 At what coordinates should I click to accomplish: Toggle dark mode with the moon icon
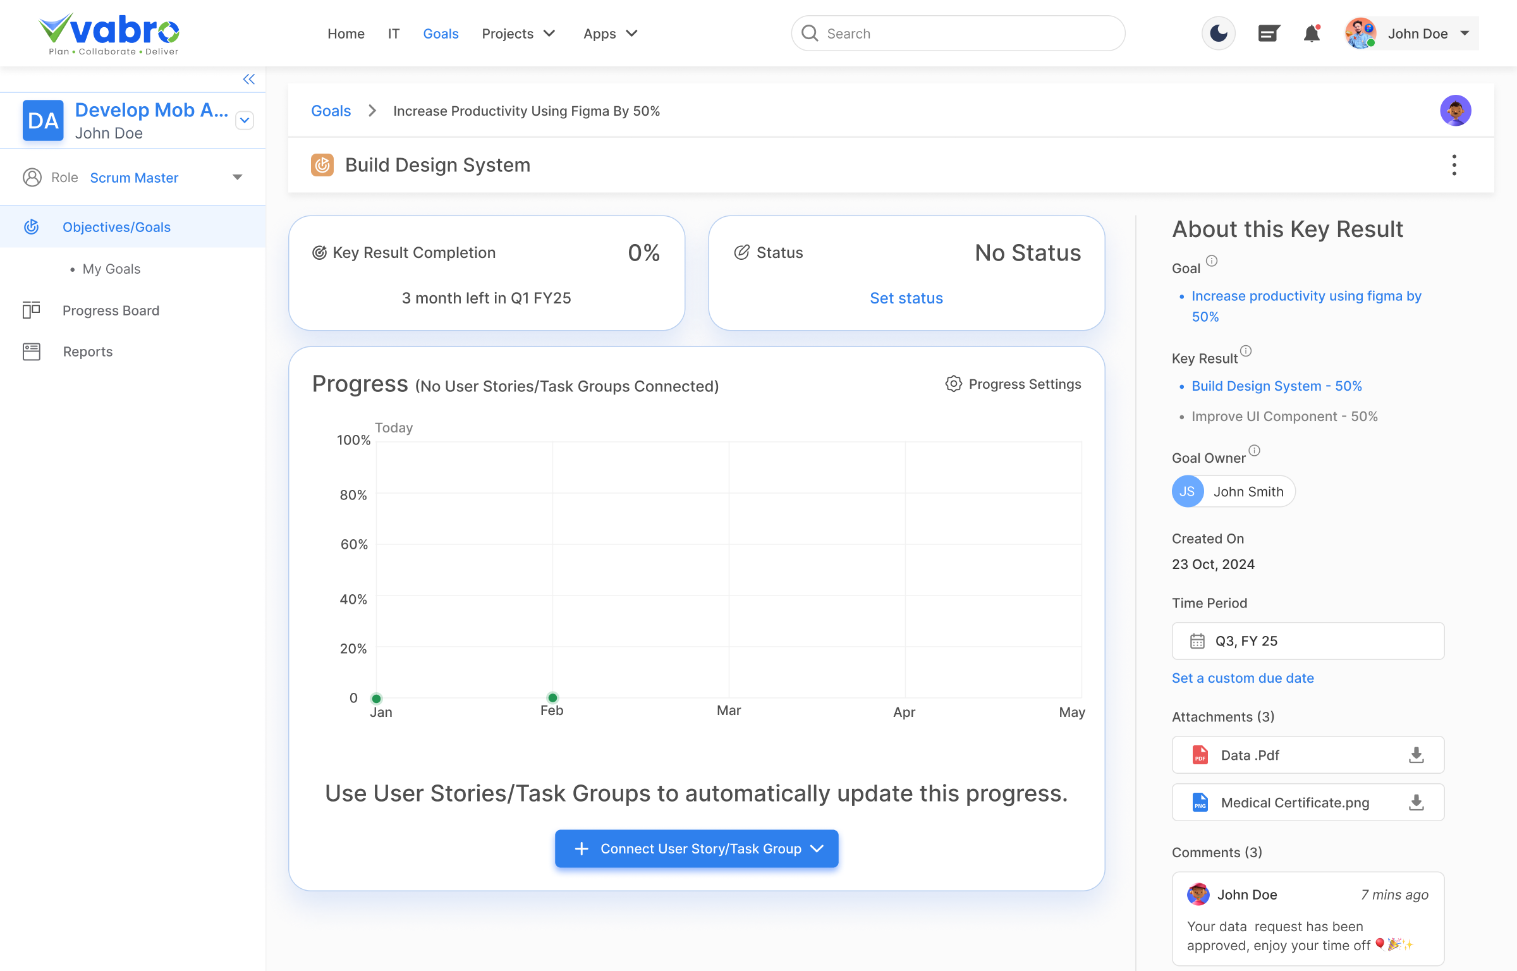pos(1219,33)
